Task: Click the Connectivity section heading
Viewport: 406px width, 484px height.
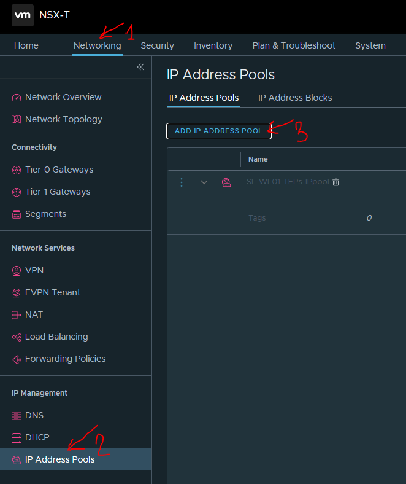Action: (34, 147)
